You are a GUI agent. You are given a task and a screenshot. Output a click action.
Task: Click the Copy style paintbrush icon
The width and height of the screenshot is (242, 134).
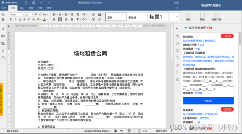coord(93,19)
